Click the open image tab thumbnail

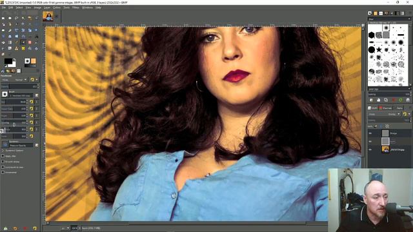(x=48, y=16)
